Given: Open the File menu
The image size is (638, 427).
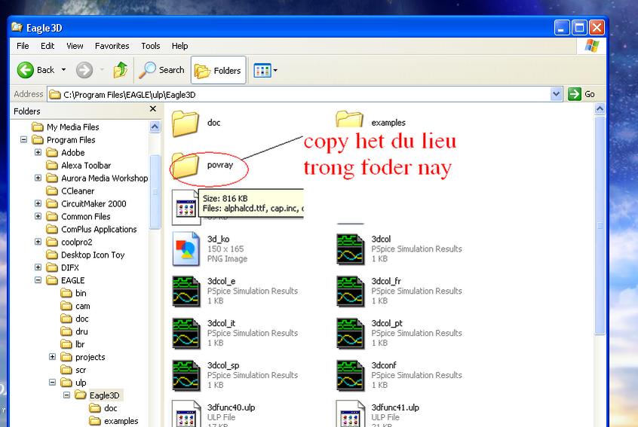Looking at the screenshot, I should tap(23, 46).
